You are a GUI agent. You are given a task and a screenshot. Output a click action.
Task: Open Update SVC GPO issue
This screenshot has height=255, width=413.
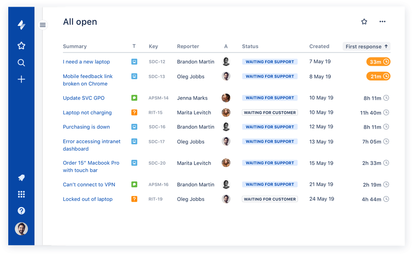[84, 98]
